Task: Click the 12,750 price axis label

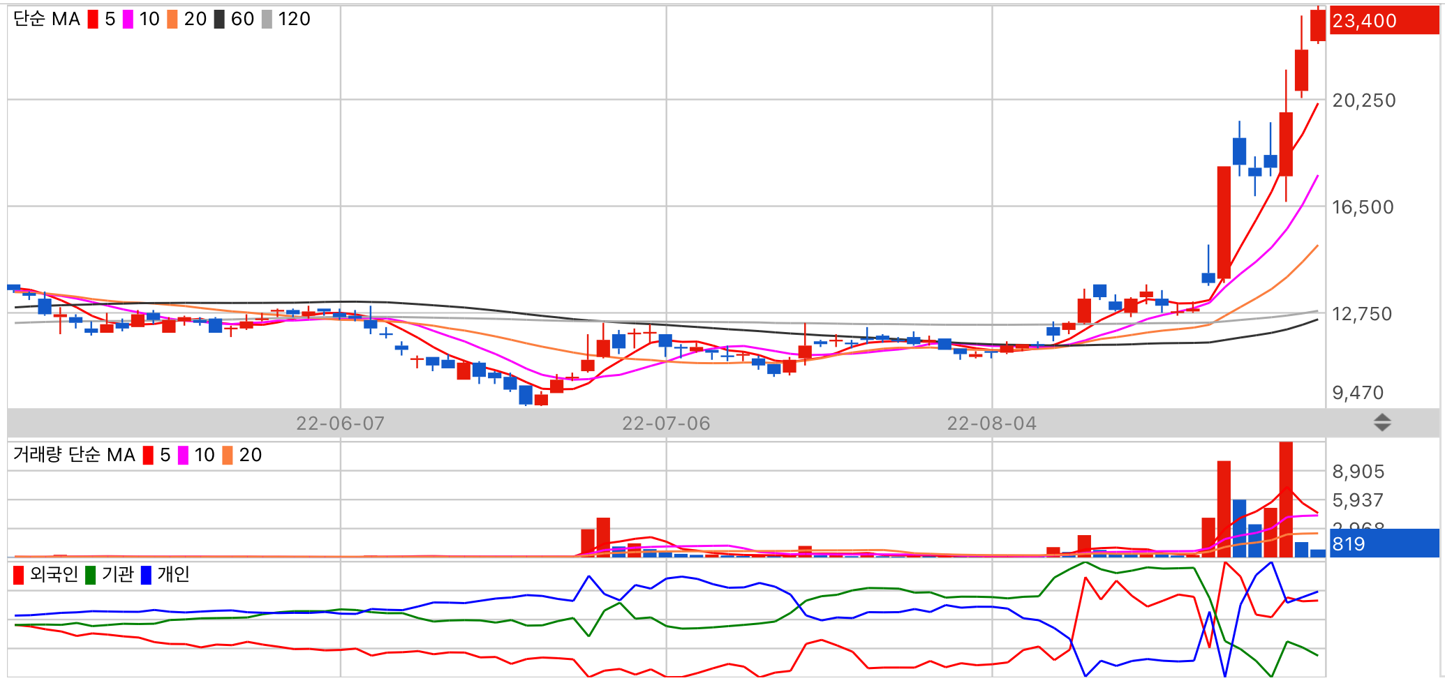Action: (x=1362, y=314)
